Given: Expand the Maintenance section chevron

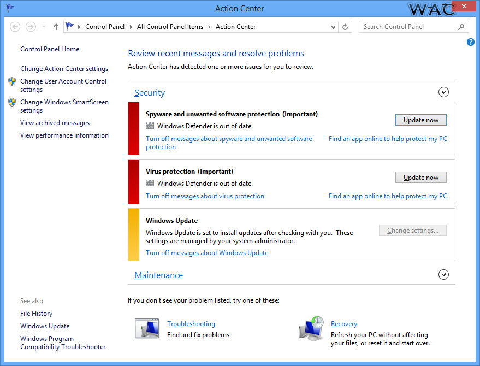Looking at the screenshot, I should click(443, 274).
